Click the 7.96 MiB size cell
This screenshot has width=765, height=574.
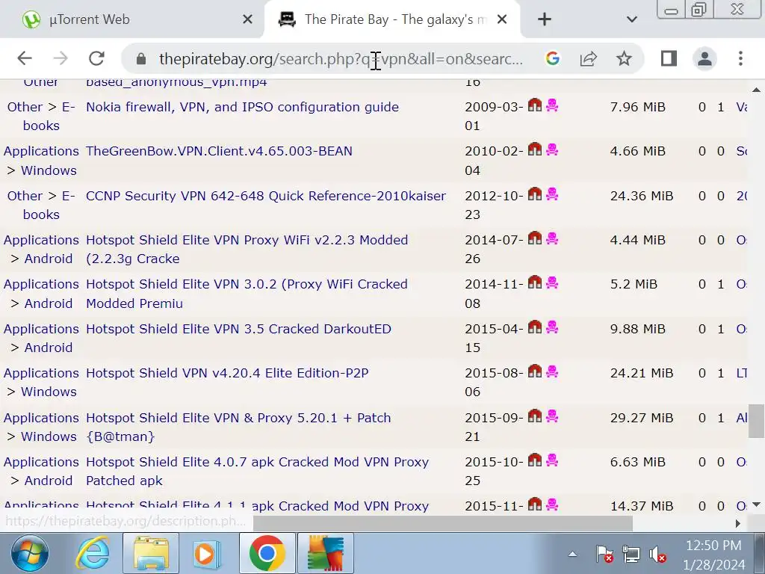pyautogui.click(x=638, y=107)
